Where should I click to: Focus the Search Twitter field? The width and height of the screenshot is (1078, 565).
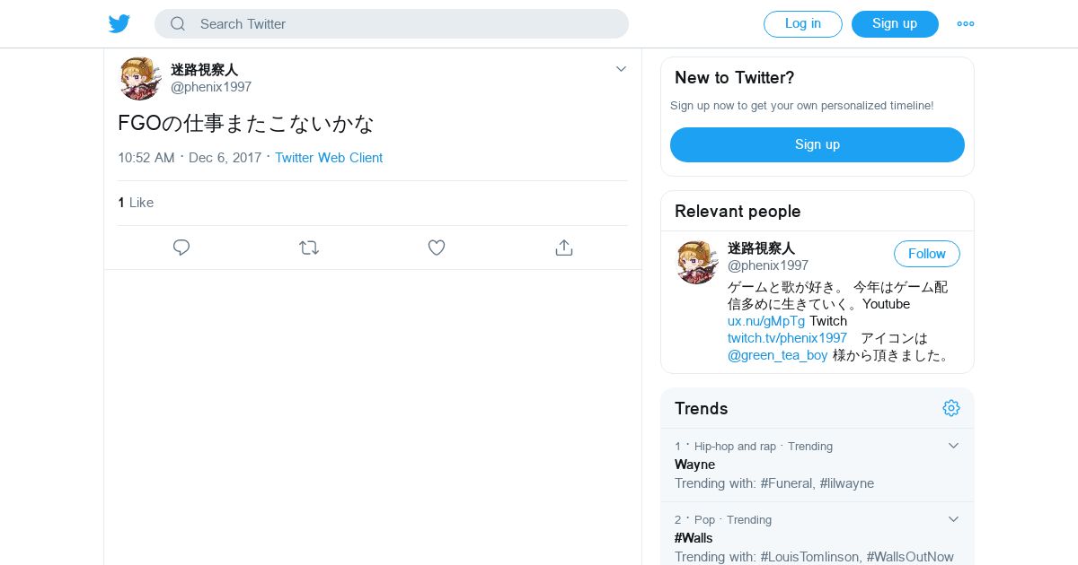[x=404, y=24]
